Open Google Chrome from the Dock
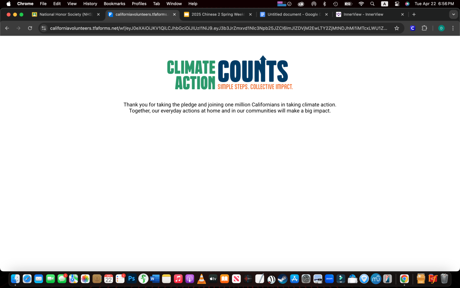Viewport: 460px width, 288px height. coord(404,279)
